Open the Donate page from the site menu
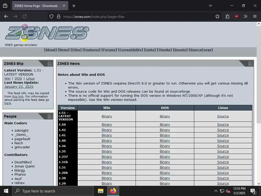 coord(180,50)
